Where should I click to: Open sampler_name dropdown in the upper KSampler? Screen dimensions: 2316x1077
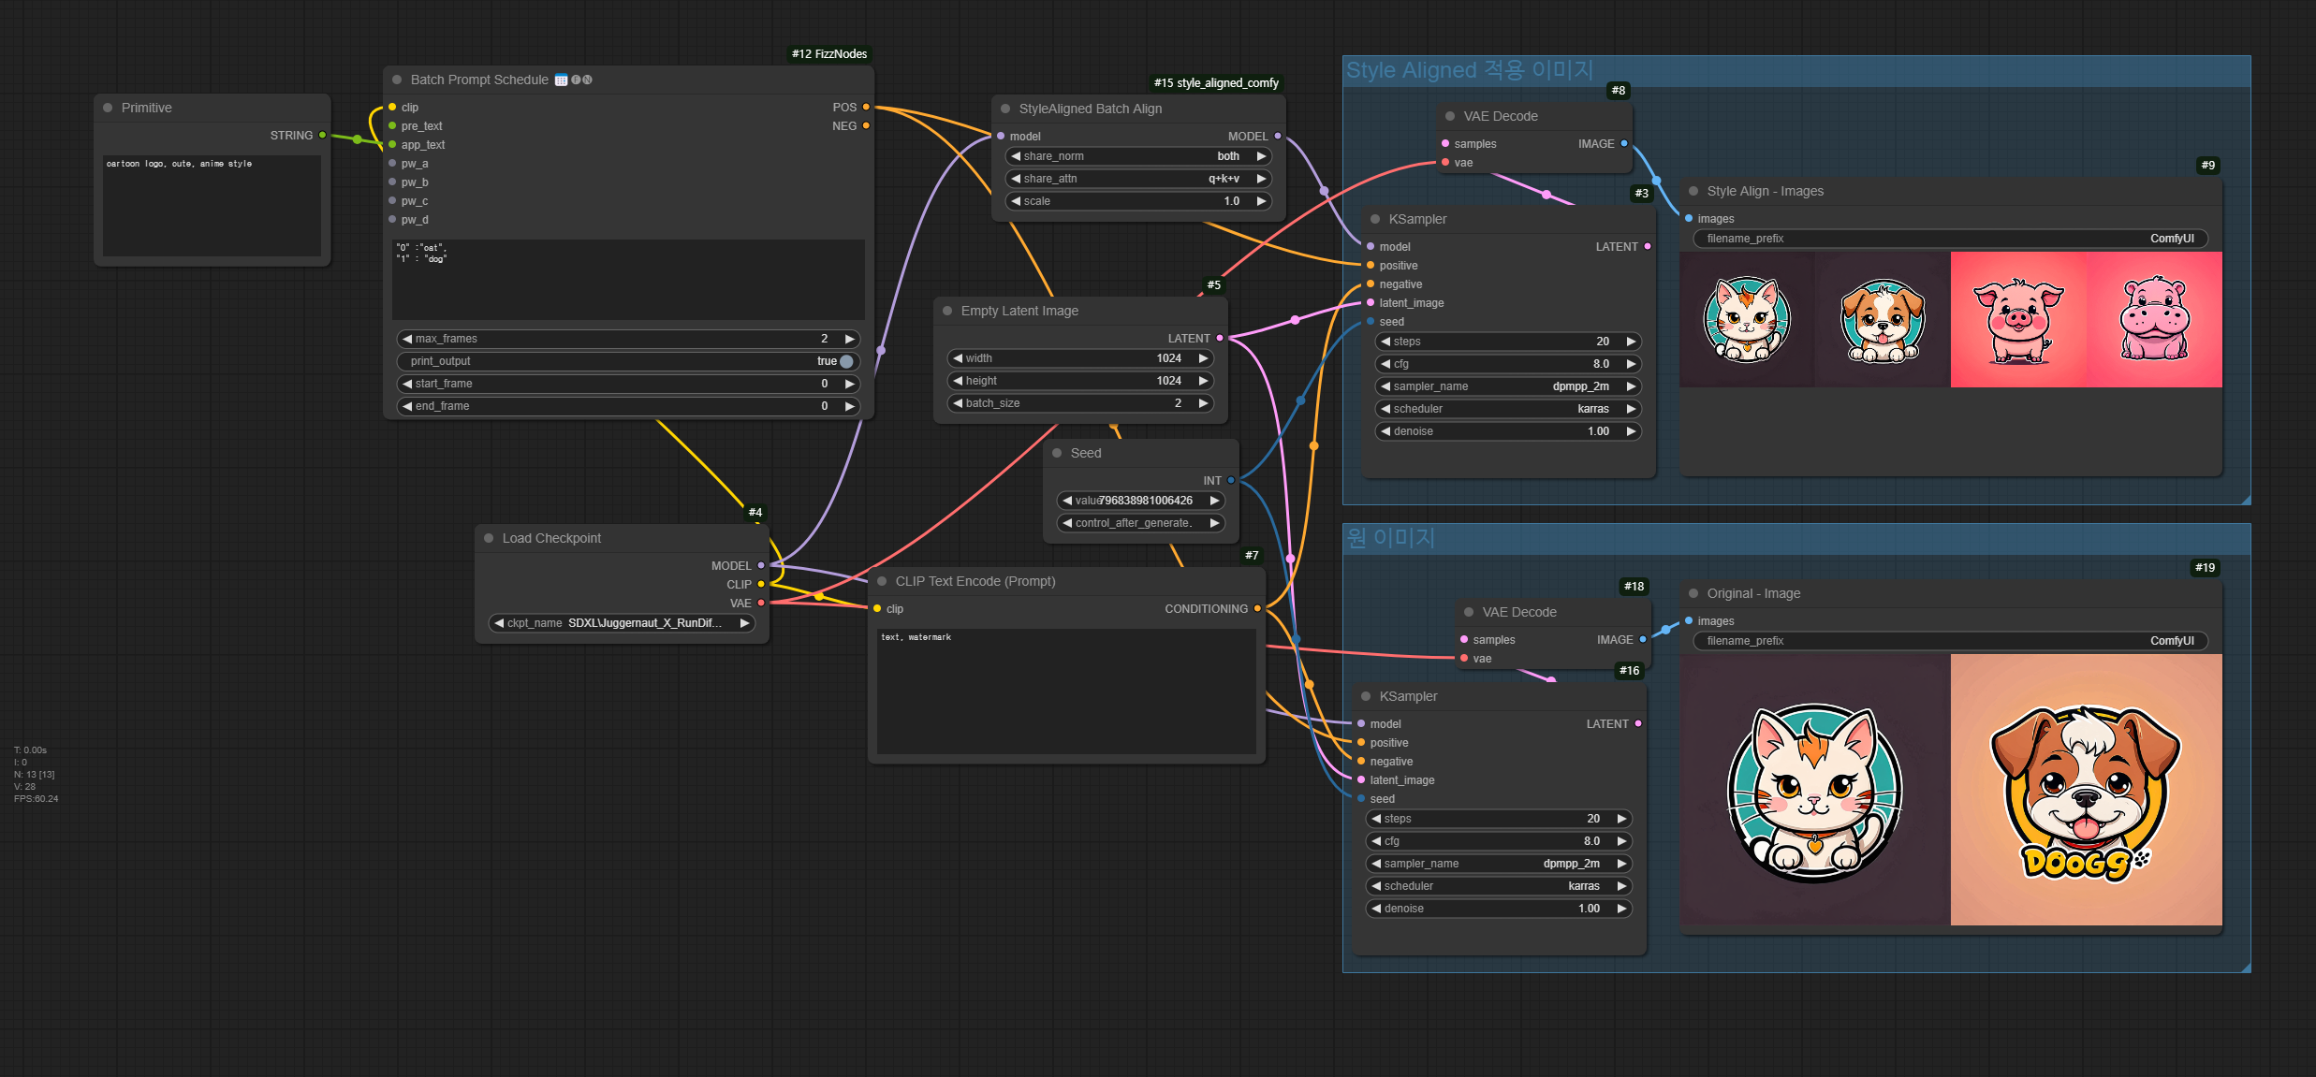click(x=1507, y=386)
